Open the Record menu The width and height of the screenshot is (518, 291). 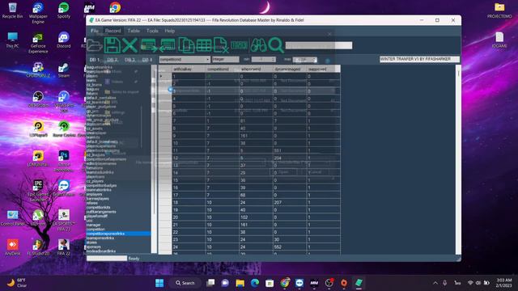pos(113,31)
